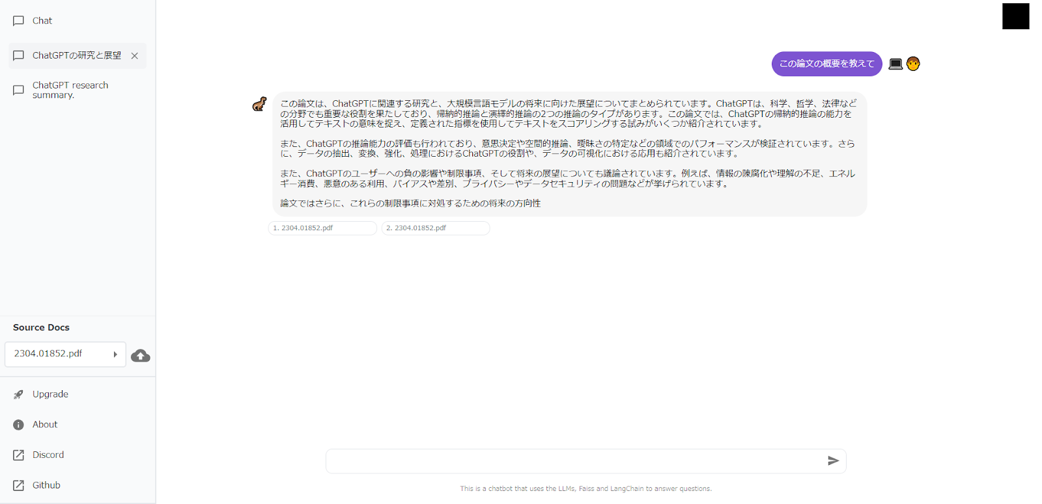Click chat icon beside ChatGPT research summary
Viewport: 1042px width, 504px height.
[19, 90]
